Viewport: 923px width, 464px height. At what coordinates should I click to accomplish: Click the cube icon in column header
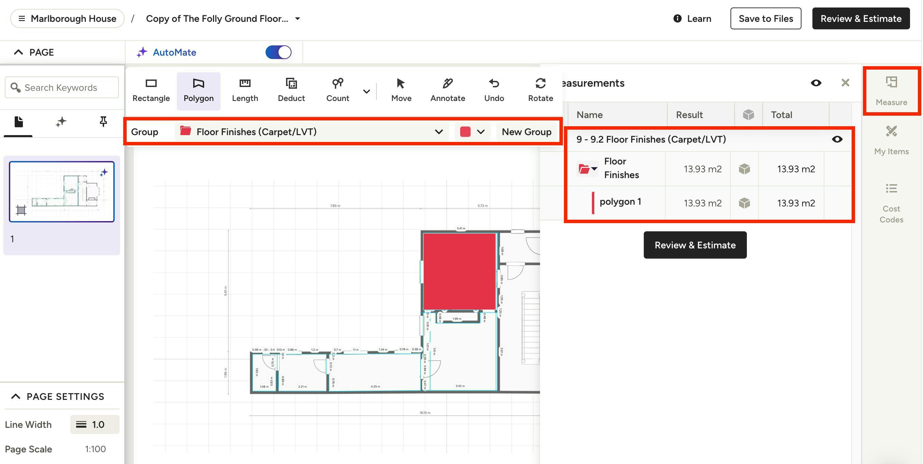point(748,115)
